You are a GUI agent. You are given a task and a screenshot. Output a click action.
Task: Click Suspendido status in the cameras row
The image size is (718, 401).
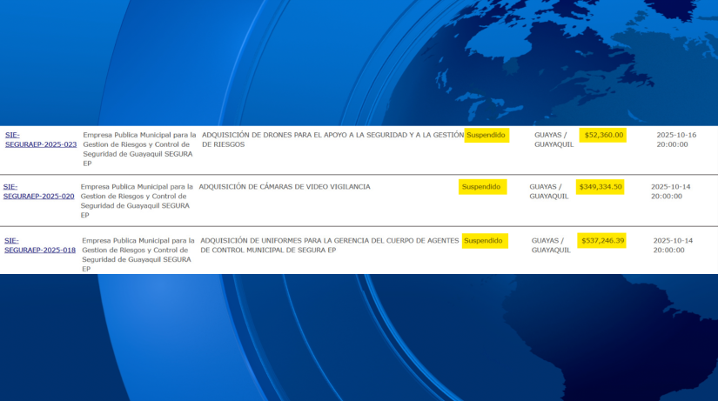[x=481, y=187]
